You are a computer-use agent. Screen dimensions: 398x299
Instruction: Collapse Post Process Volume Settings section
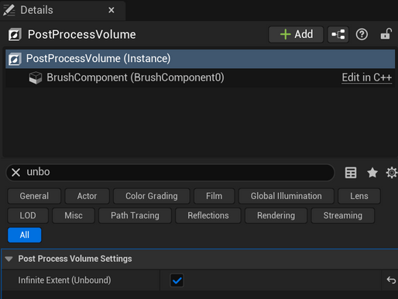[x=9, y=259]
